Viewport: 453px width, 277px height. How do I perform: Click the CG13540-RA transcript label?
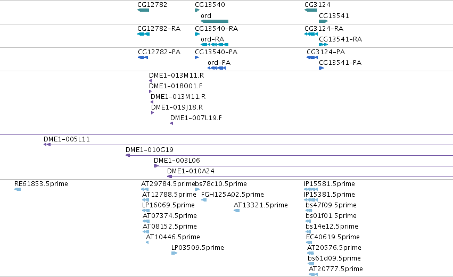[x=217, y=29]
